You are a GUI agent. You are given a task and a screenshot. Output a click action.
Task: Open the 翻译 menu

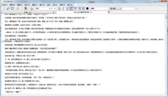(x=49, y=5)
